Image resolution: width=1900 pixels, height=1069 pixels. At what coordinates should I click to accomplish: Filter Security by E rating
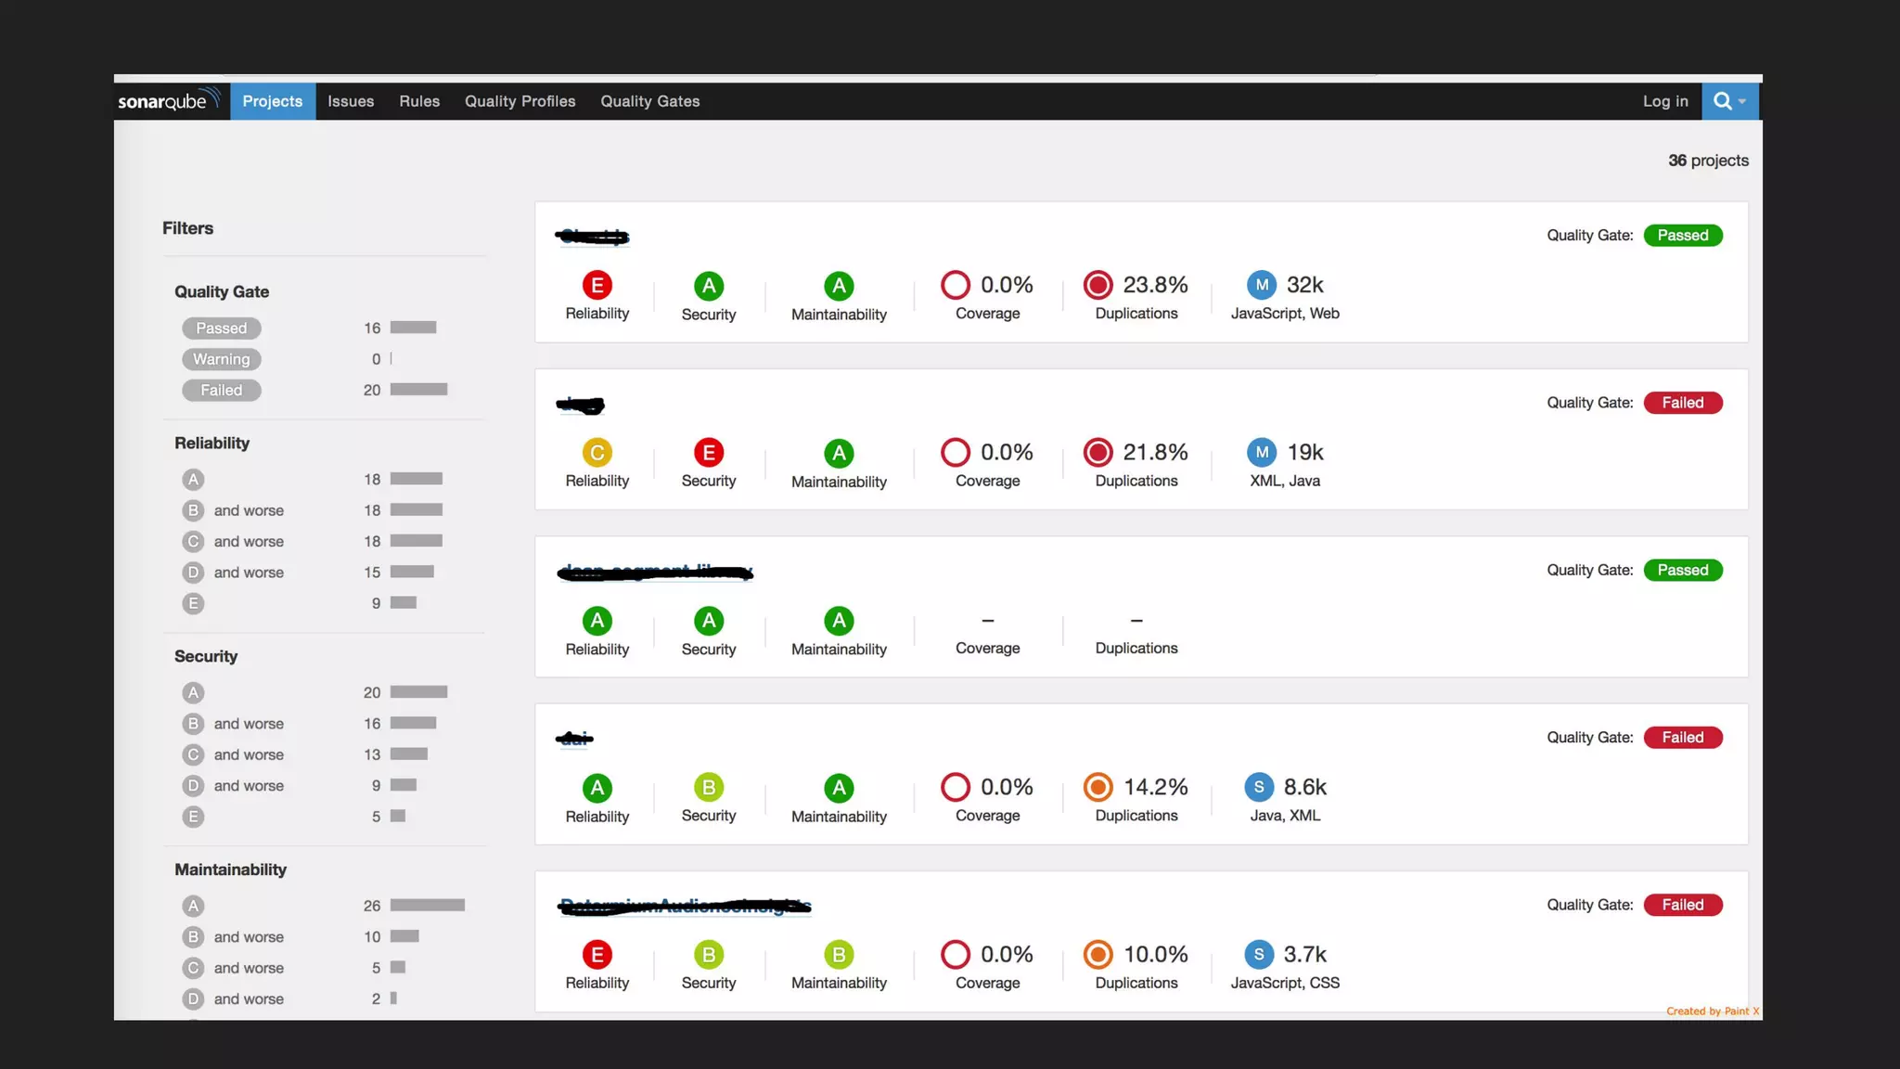193,817
